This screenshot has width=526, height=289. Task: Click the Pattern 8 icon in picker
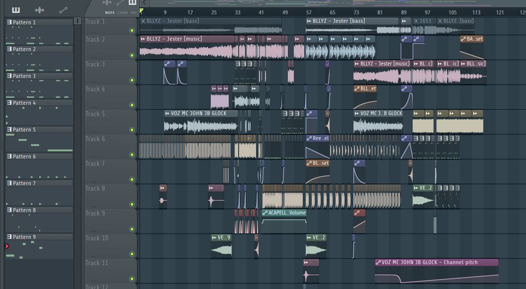(9, 210)
